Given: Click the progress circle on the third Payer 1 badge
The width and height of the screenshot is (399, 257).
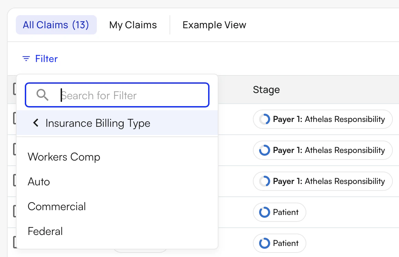Looking at the screenshot, I should pyautogui.click(x=264, y=181).
